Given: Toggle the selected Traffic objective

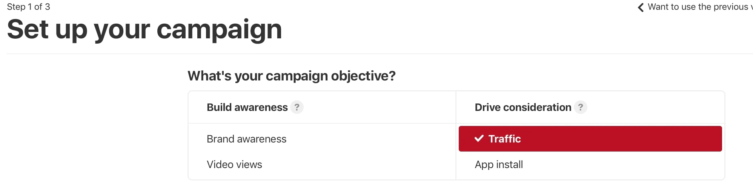Looking at the screenshot, I should point(590,139).
